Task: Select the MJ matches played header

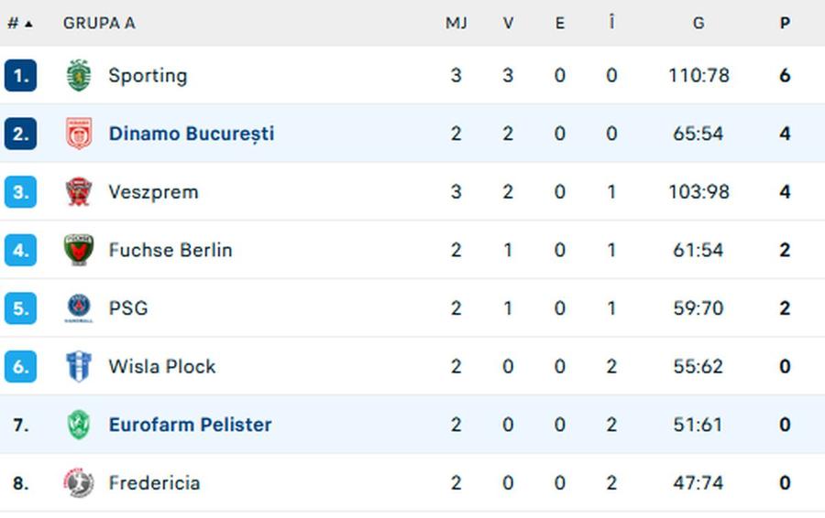Action: (x=456, y=23)
